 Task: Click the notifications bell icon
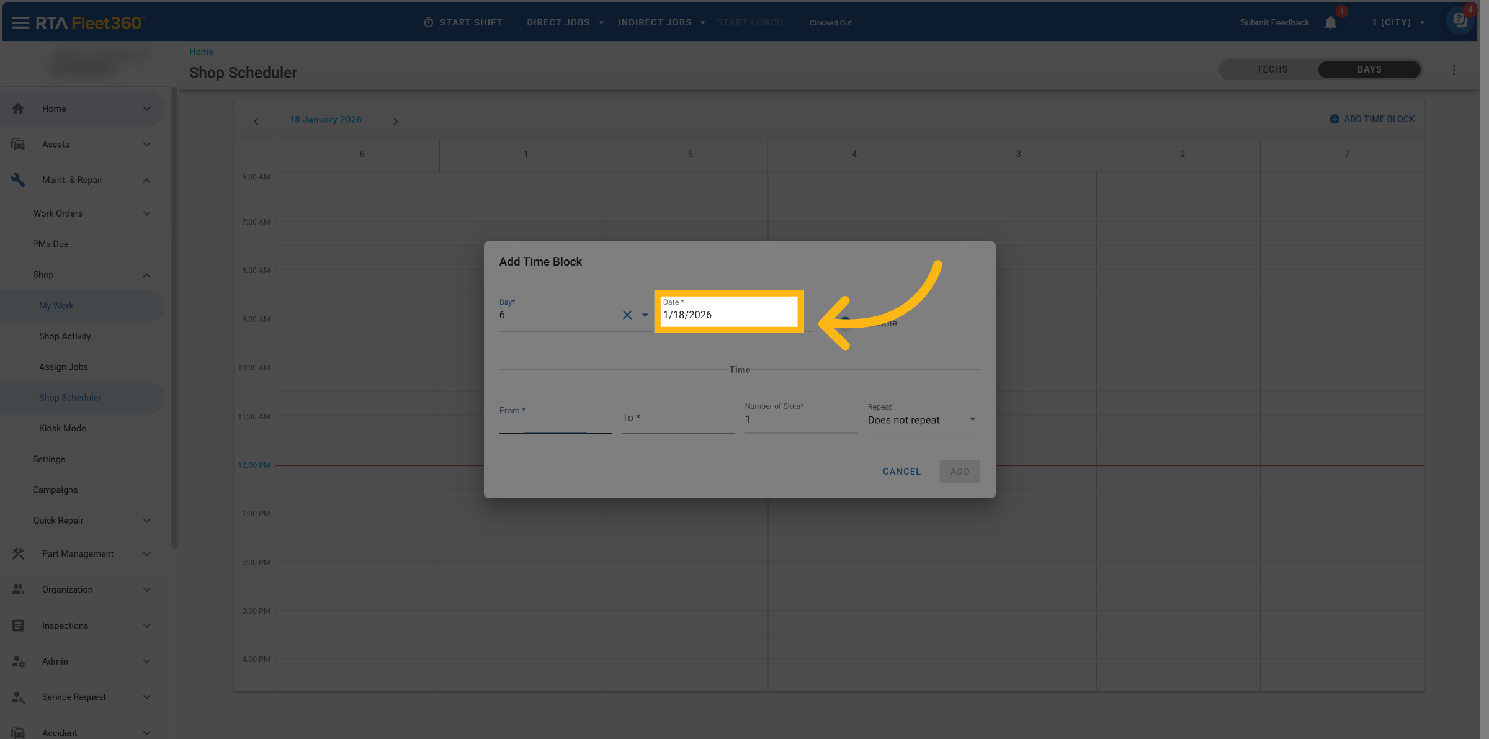[x=1330, y=23]
